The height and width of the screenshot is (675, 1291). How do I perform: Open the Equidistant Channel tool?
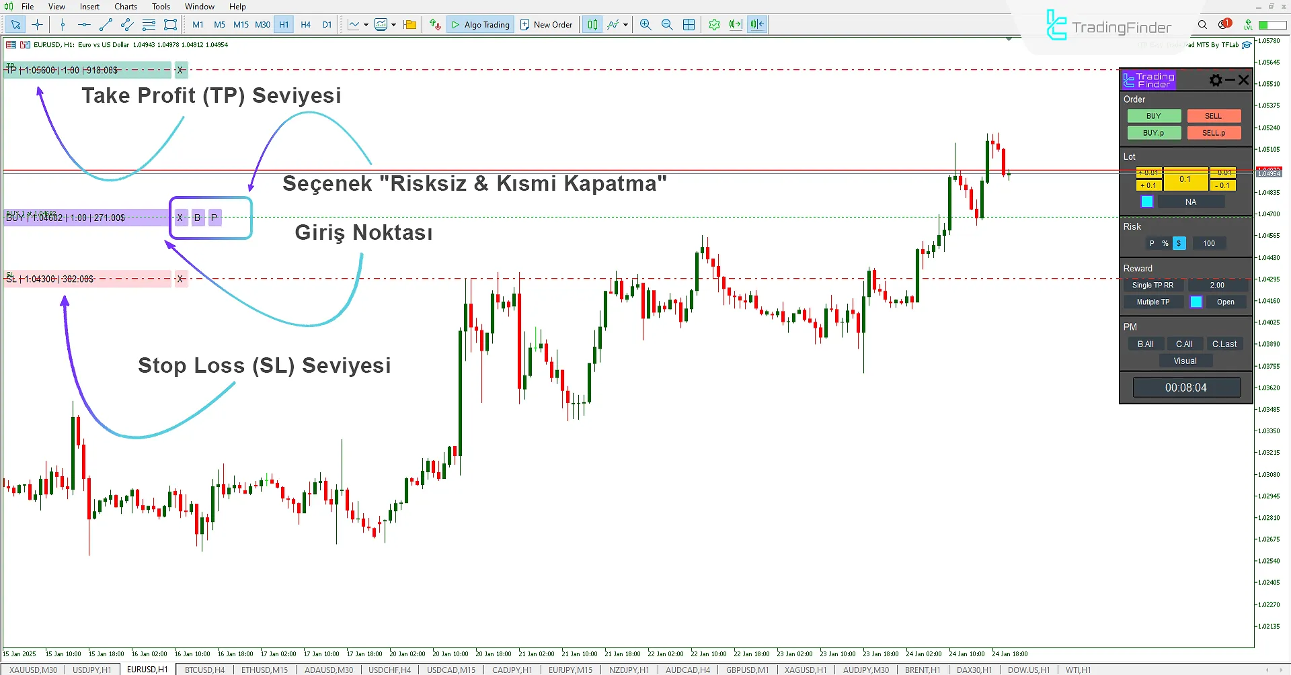coord(126,24)
